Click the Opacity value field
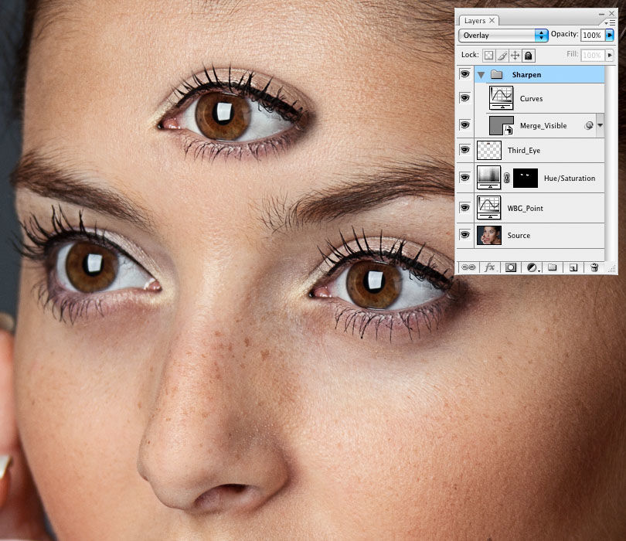The width and height of the screenshot is (626, 541). [x=592, y=35]
